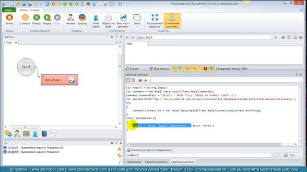
Task: Select the Start node
Action: (26, 67)
